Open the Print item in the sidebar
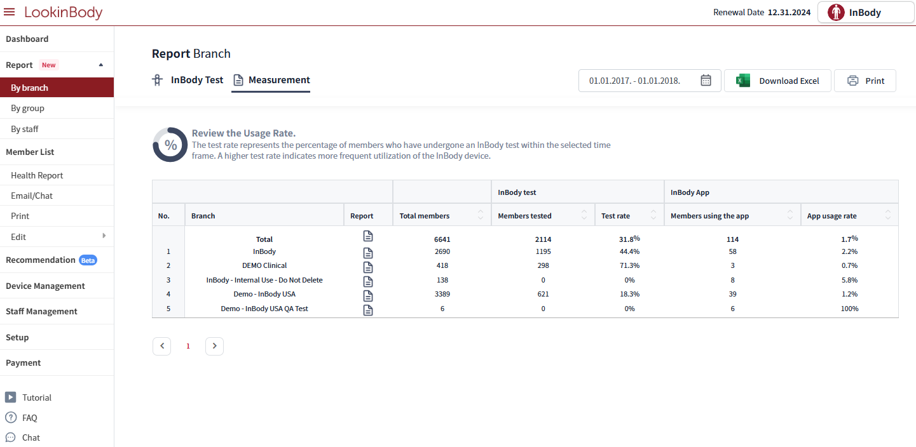Viewport: 916px width, 447px height. pyautogui.click(x=57, y=216)
